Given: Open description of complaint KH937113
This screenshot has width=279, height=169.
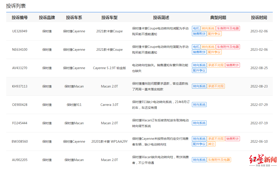Looking at the screenshot, I should point(160,87).
